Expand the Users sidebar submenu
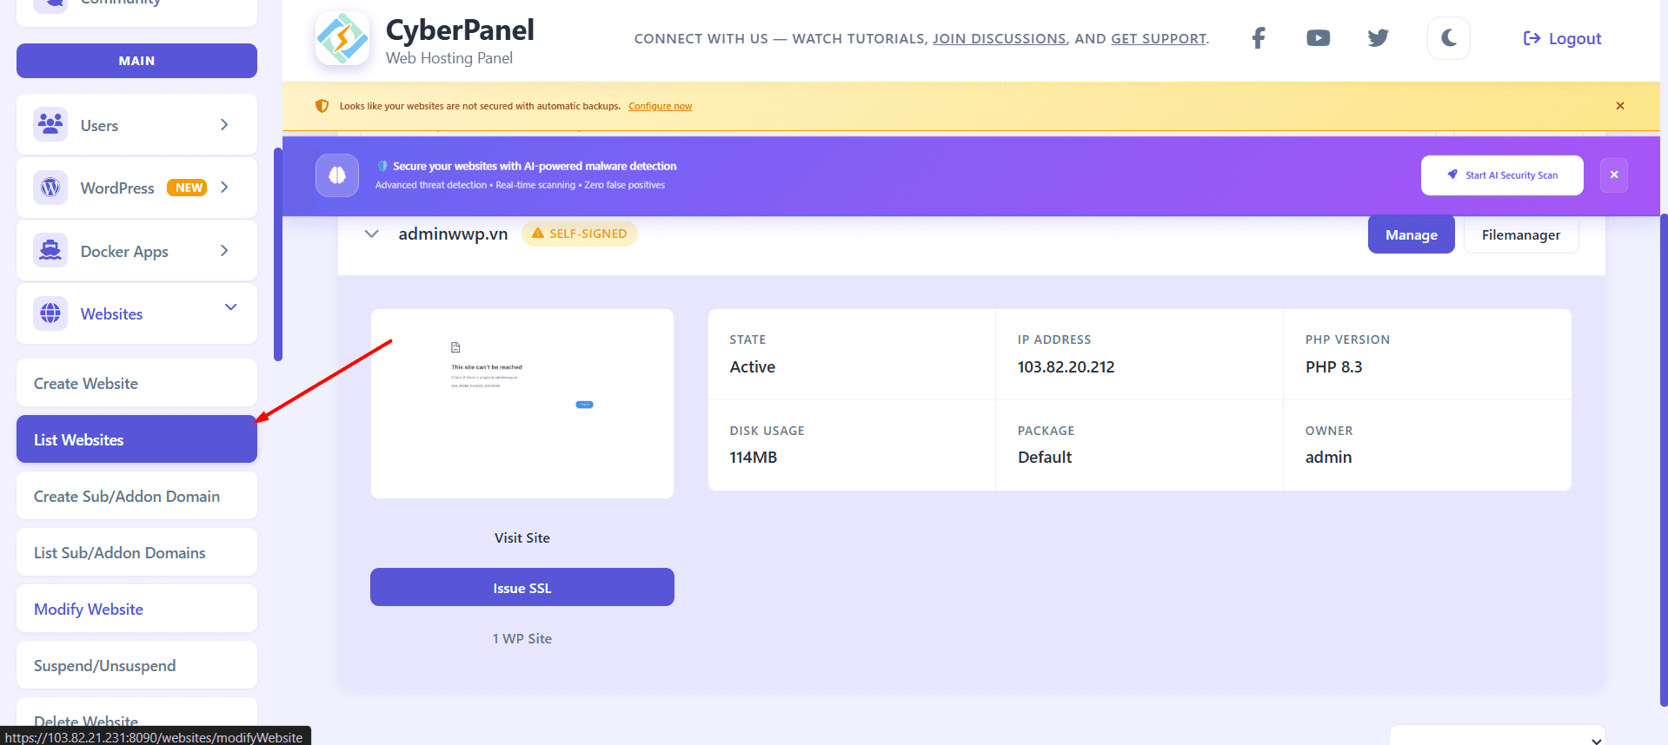 click(x=224, y=125)
